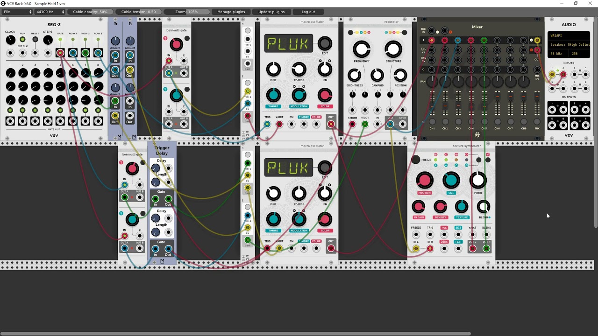
Task: Toggle step 3 gate button on SEQ-3
Action: pos(36,111)
